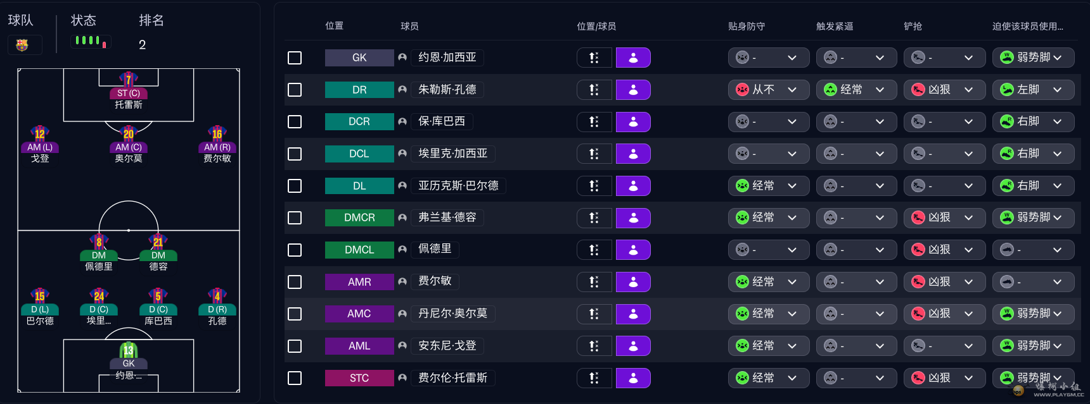Viewport: 1090px width, 404px height.
Task: Click the number 12 shirt of 戈登
Action: 40,133
